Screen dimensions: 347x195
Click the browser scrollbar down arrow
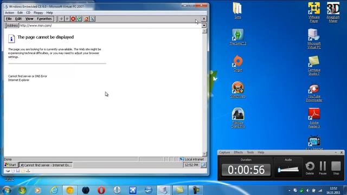tap(204, 154)
